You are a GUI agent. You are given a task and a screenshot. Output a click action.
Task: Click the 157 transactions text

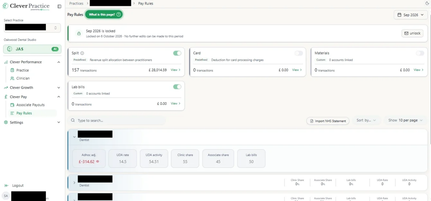[84, 70]
